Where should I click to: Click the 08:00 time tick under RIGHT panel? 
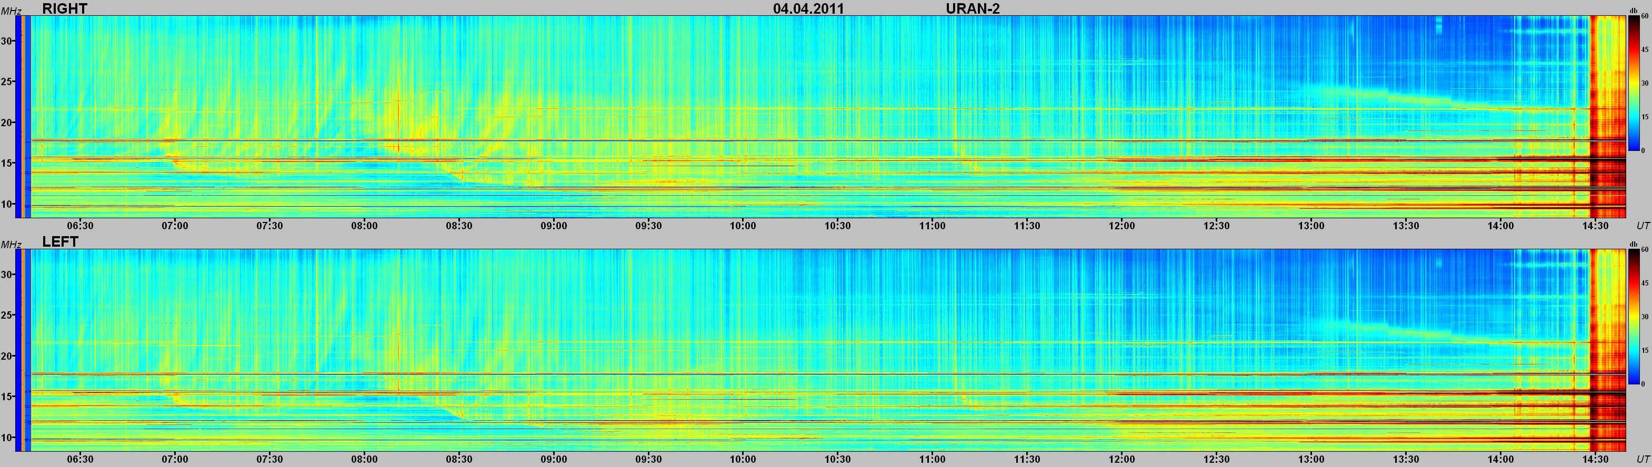[x=364, y=226]
